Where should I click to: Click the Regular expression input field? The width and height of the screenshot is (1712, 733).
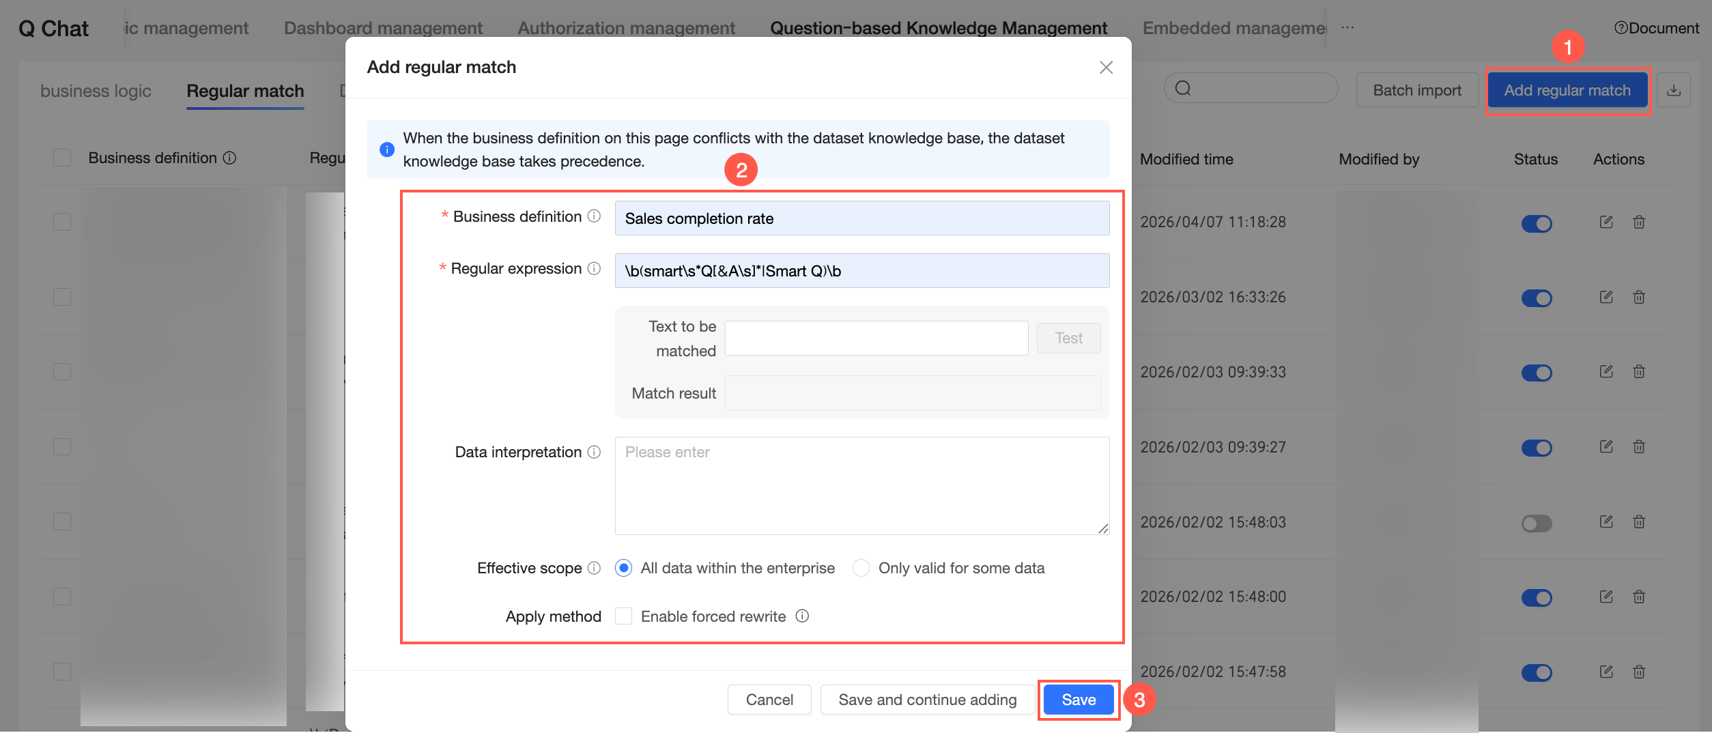click(862, 271)
